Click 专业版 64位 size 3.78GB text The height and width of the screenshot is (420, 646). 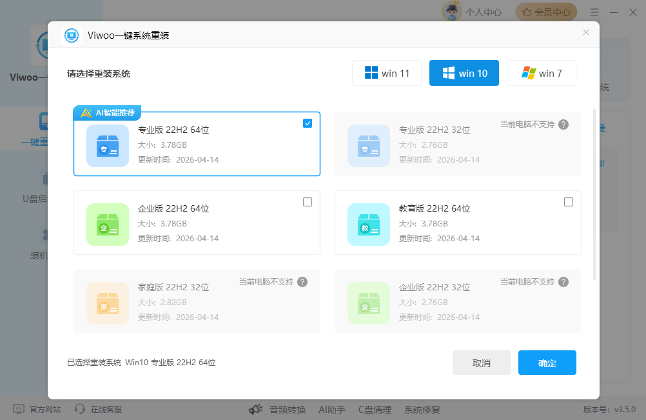coord(162,145)
